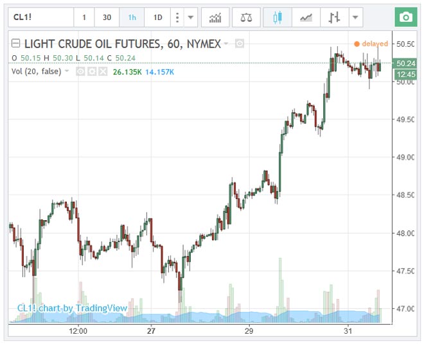Screen dimensions: 424x344
Task: Hide the main series eye icon next to NYMEX
Action: [239, 44]
